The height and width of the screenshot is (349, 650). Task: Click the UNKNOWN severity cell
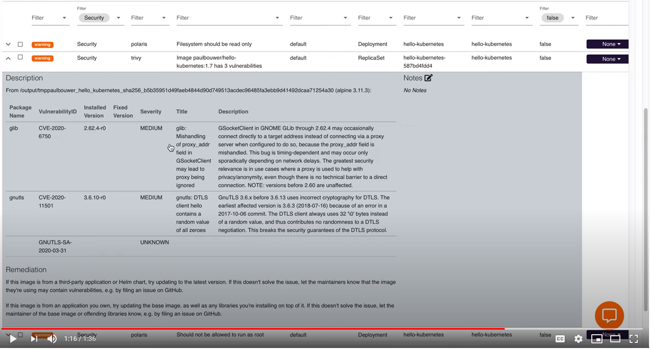coord(155,242)
